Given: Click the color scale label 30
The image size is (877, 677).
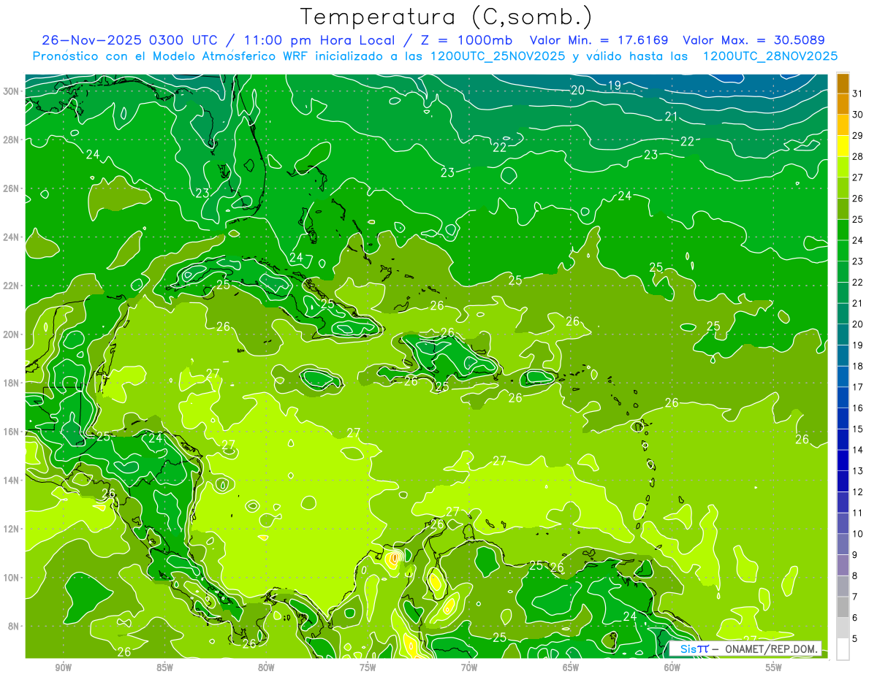Looking at the screenshot, I should tap(858, 114).
